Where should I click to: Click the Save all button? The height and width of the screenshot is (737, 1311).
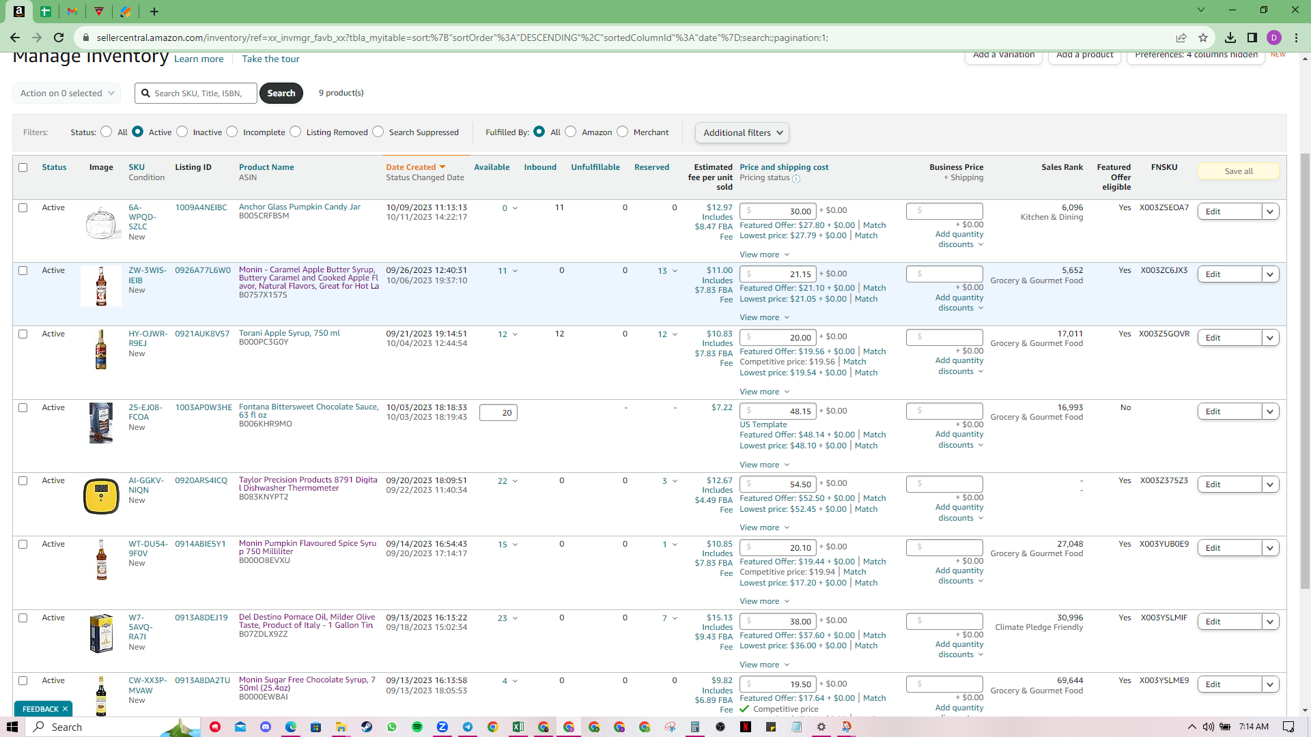1238,171
